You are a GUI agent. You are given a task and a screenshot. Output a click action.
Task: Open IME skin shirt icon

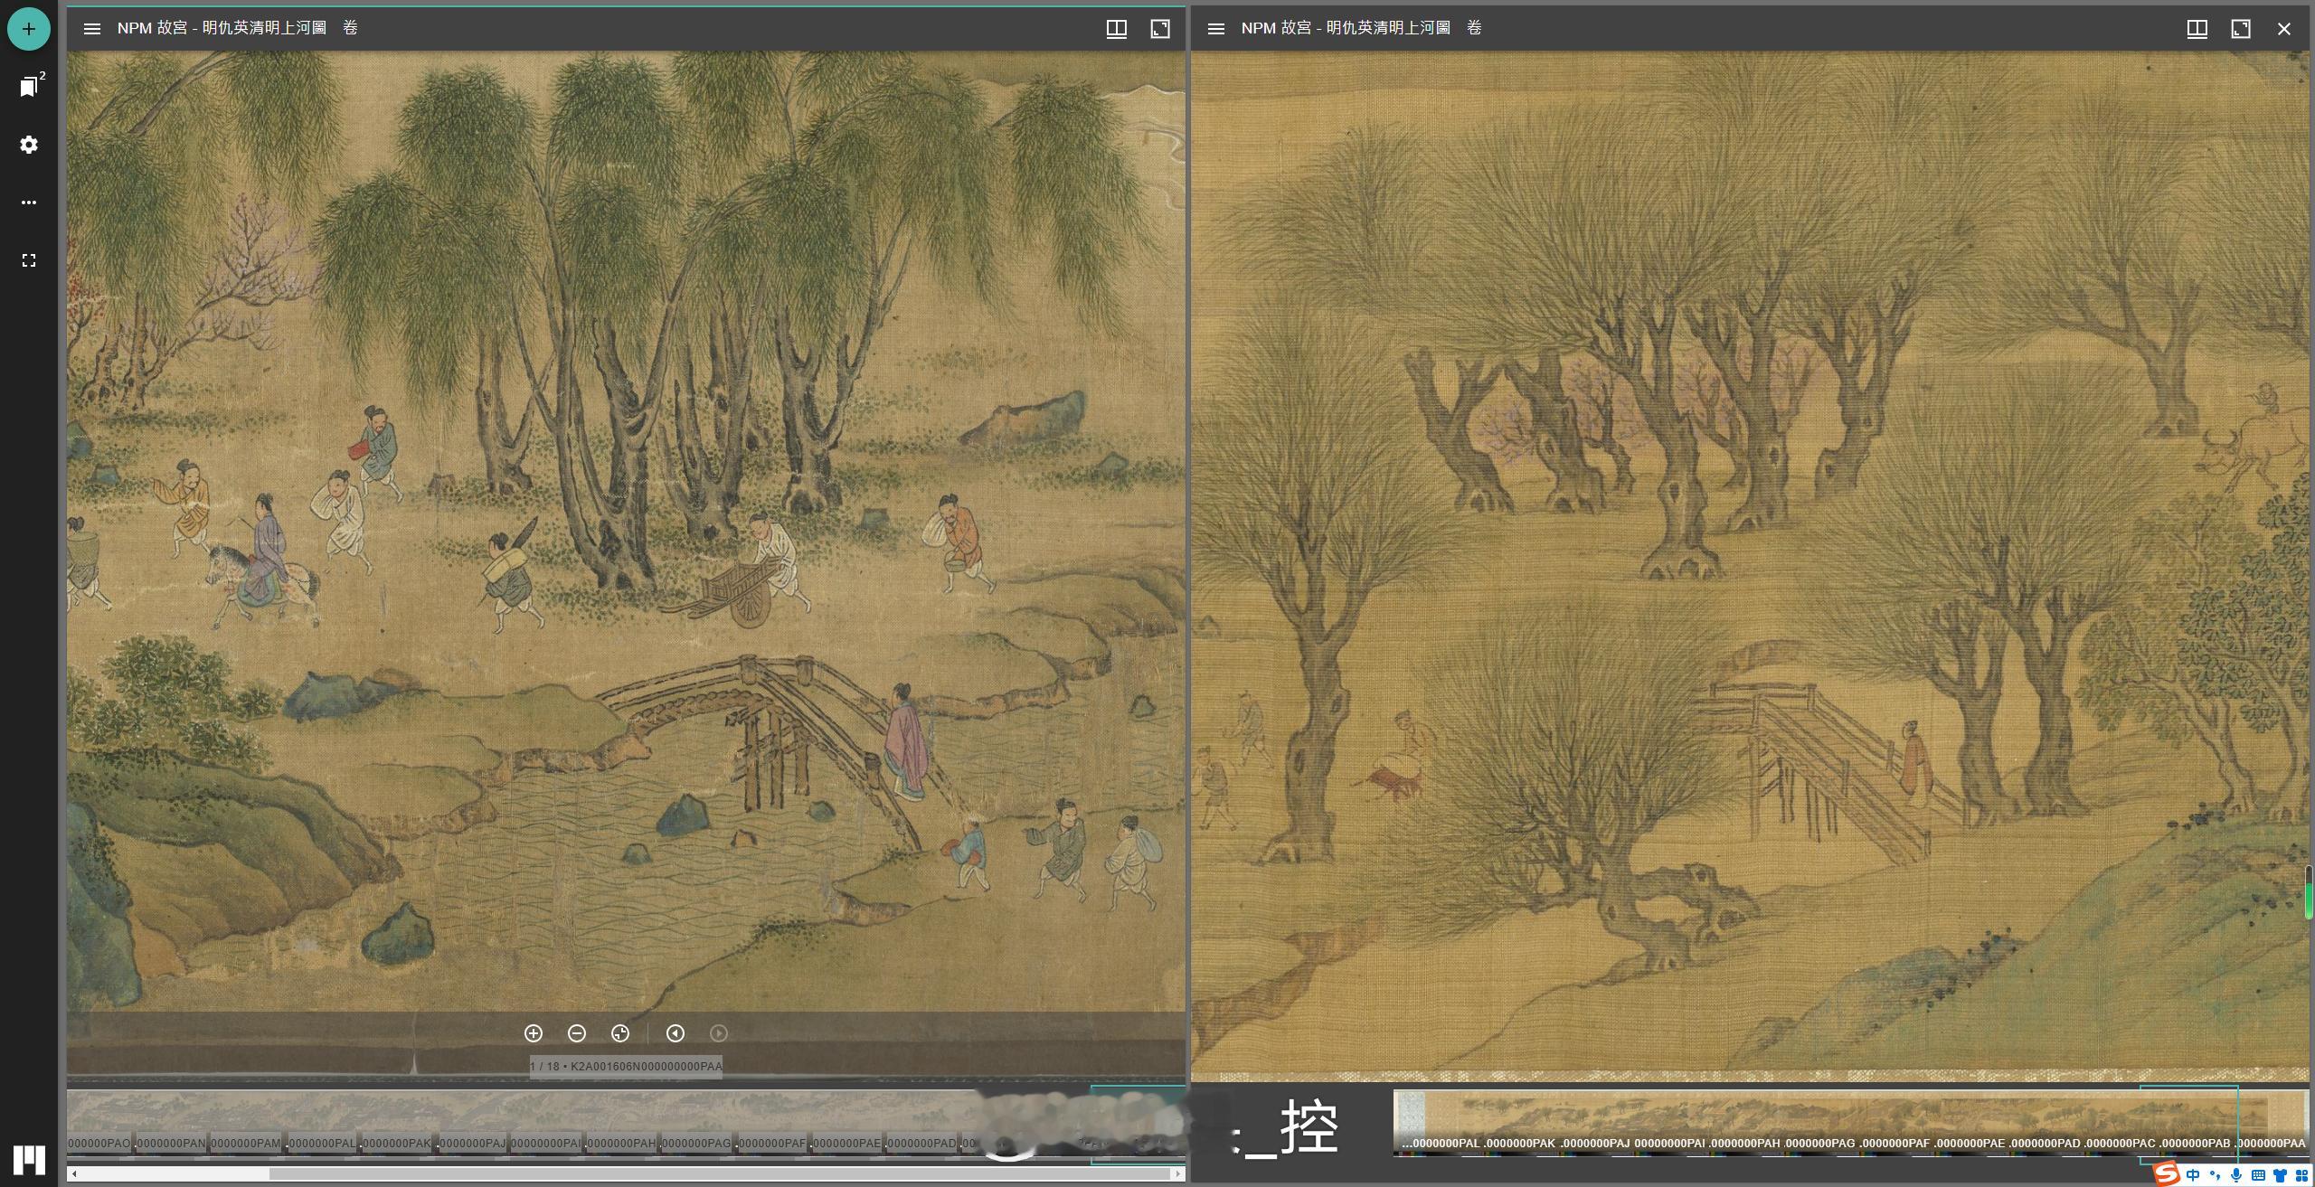2280,1175
